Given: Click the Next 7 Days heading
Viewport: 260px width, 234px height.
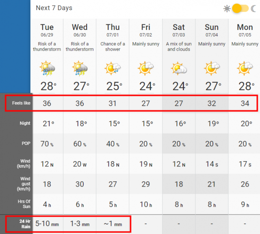Looking at the screenshot, I should [54, 8].
